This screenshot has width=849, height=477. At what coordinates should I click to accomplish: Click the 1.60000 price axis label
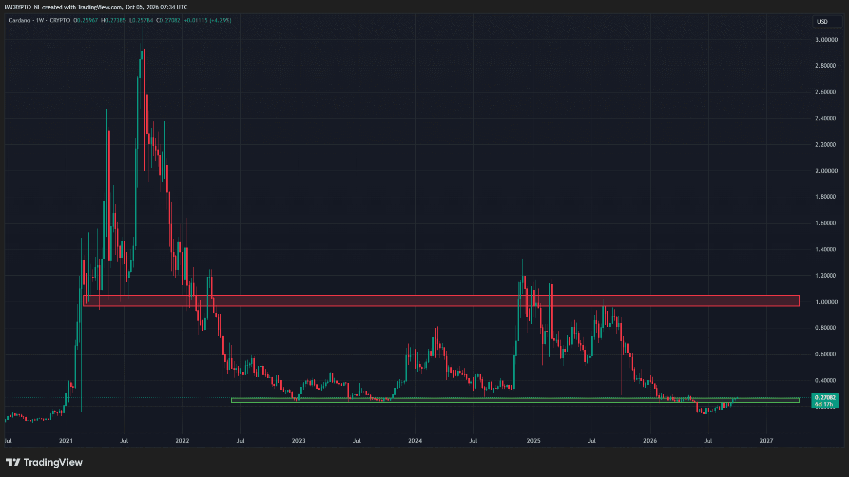coord(827,223)
